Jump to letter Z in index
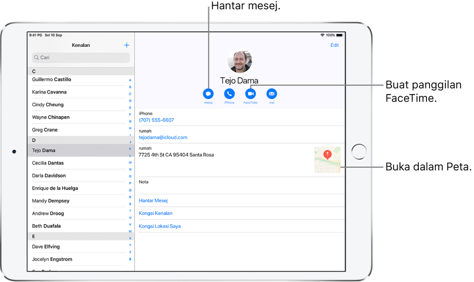The height and width of the screenshot is (282, 474). click(130, 252)
